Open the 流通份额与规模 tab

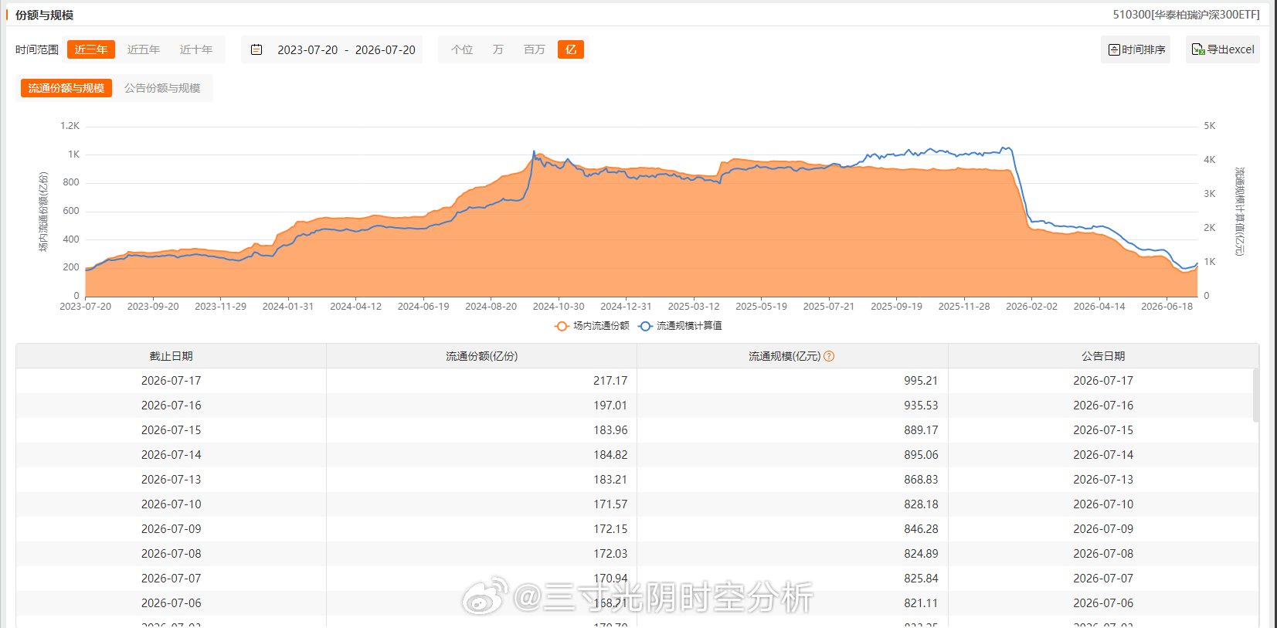tap(66, 88)
